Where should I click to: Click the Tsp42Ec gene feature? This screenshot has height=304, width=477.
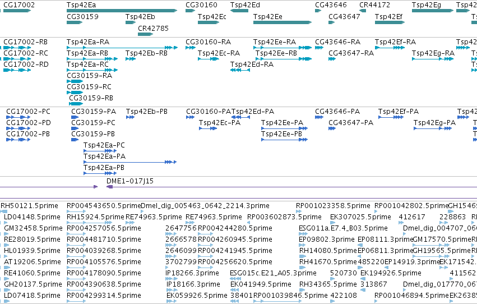pyautogui.click(x=209, y=22)
